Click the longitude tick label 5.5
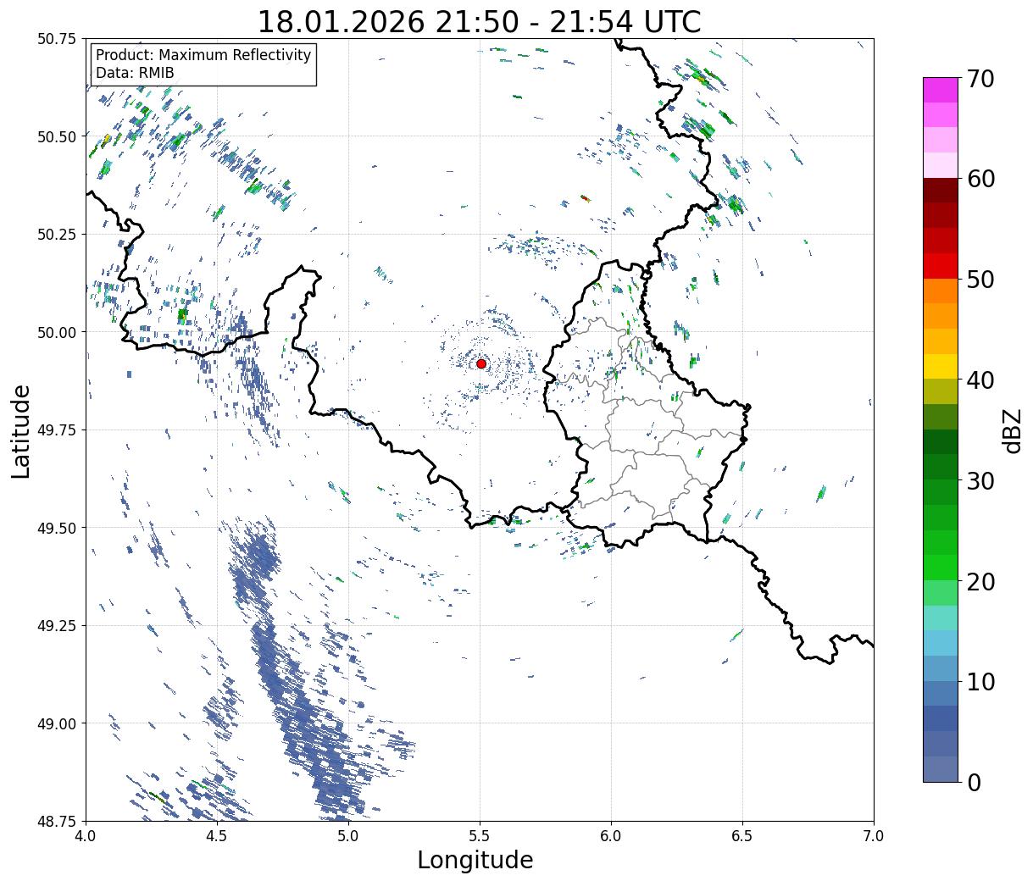The image size is (1033, 881). (480, 836)
